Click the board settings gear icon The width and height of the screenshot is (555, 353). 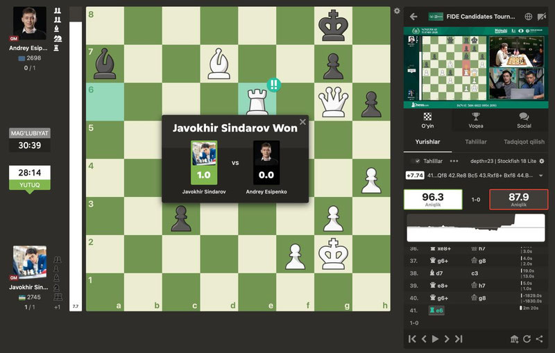coord(396,11)
